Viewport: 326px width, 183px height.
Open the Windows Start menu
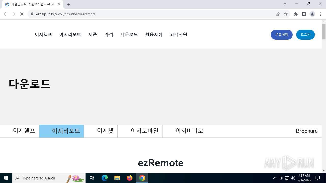pyautogui.click(x=6, y=178)
